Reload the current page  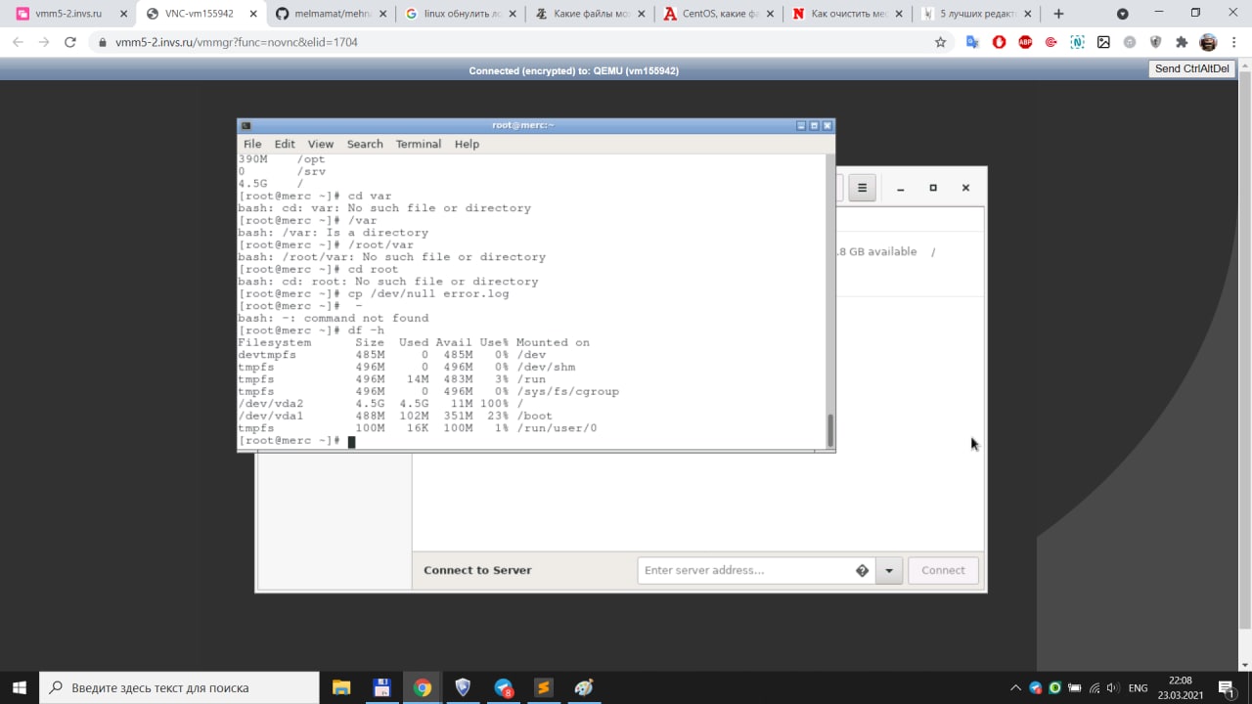(x=70, y=43)
